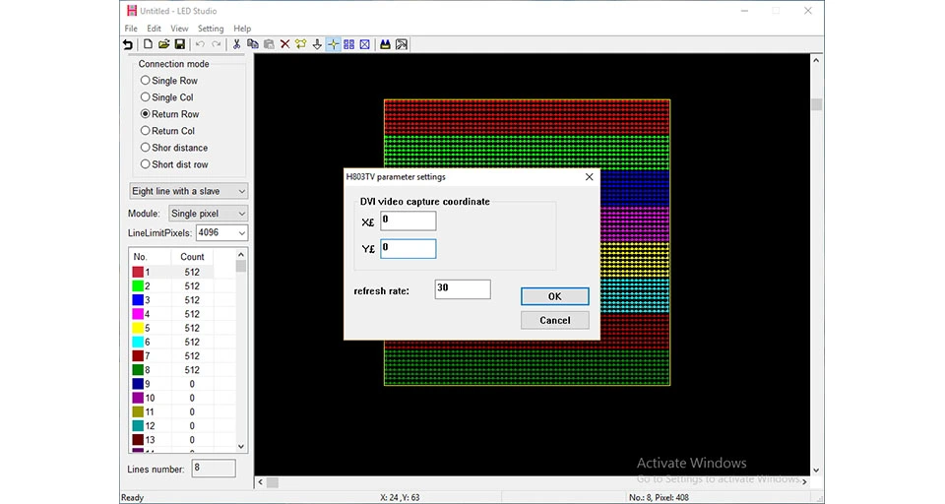945x504 pixels.
Task: Select the Single Row connection mode
Action: (x=168, y=80)
